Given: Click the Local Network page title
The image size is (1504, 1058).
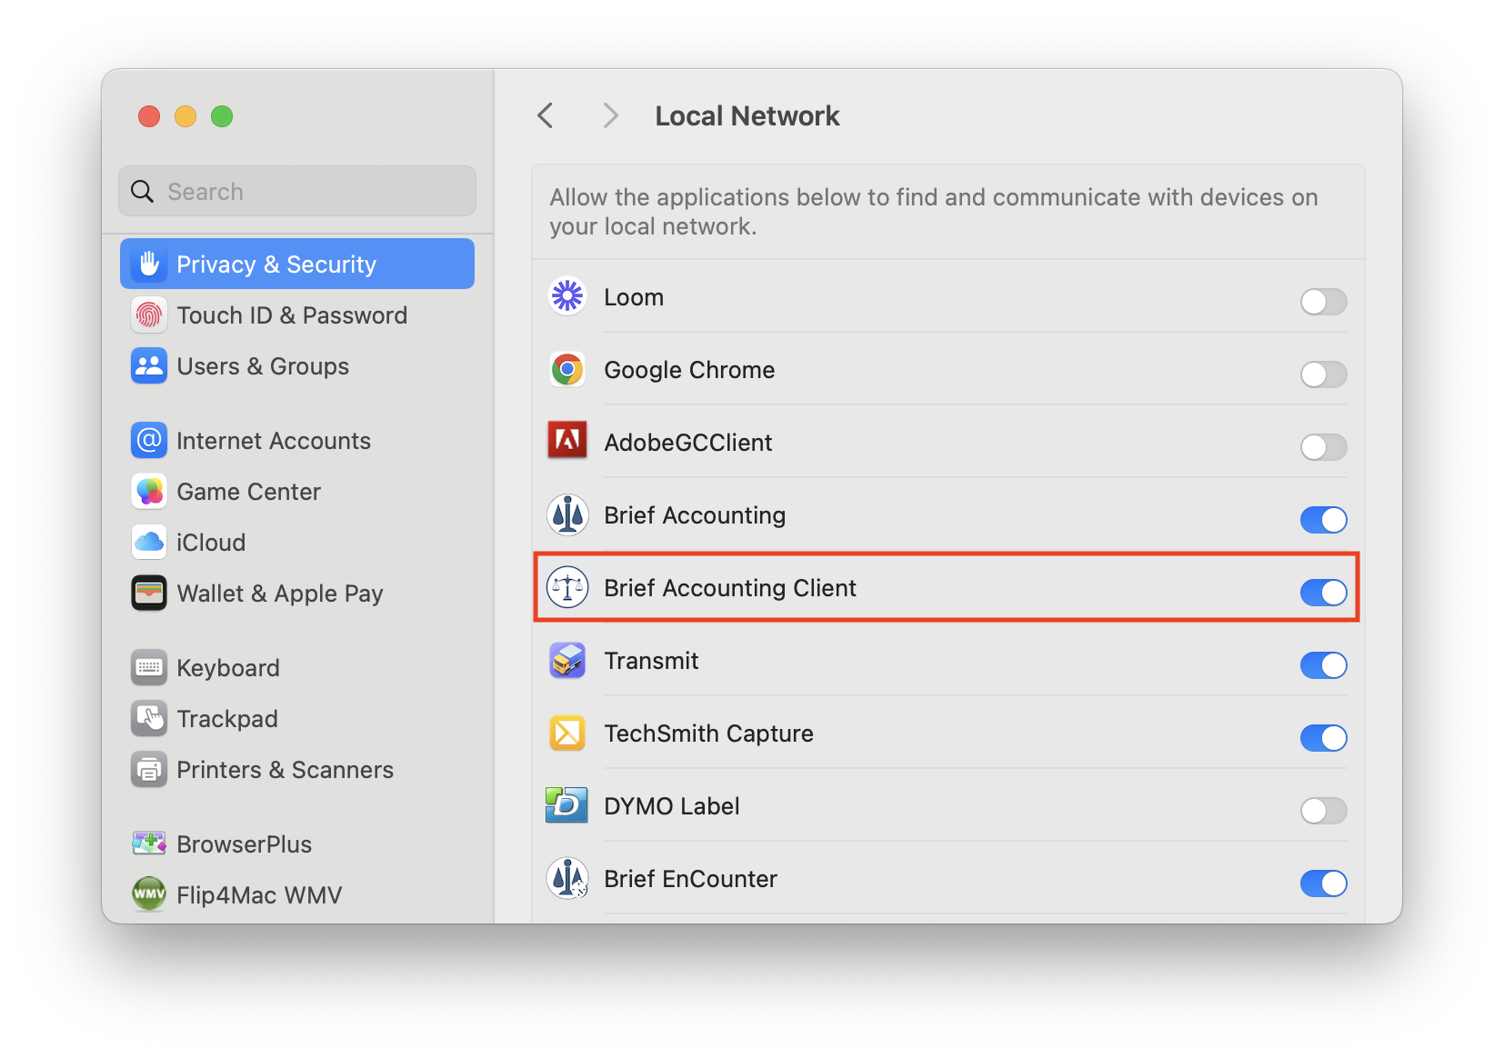Looking at the screenshot, I should point(747,115).
